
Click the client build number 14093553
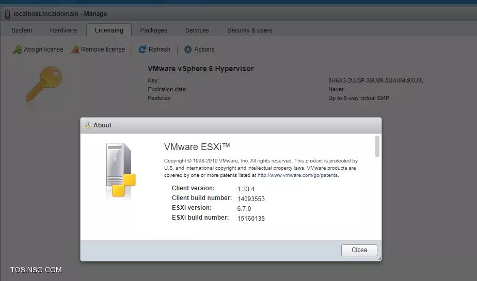click(251, 199)
